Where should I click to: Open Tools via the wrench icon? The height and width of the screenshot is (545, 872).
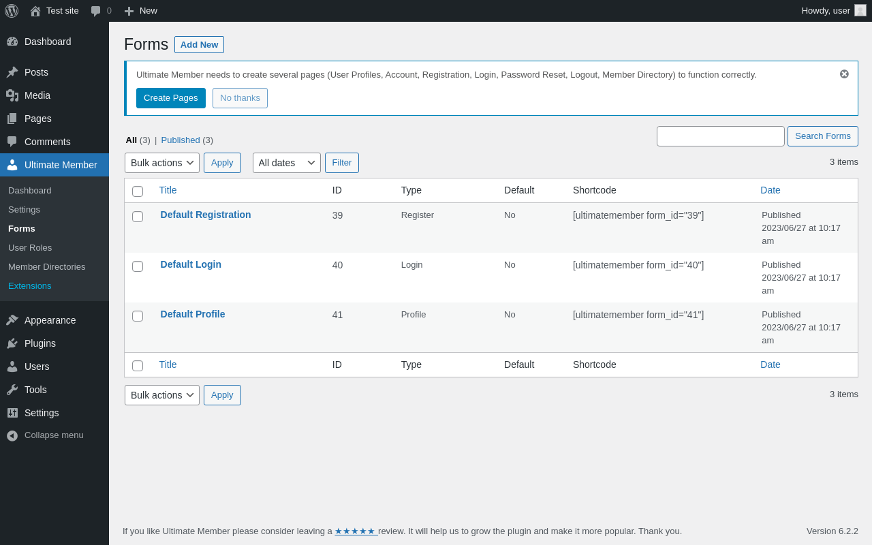pyautogui.click(x=12, y=390)
